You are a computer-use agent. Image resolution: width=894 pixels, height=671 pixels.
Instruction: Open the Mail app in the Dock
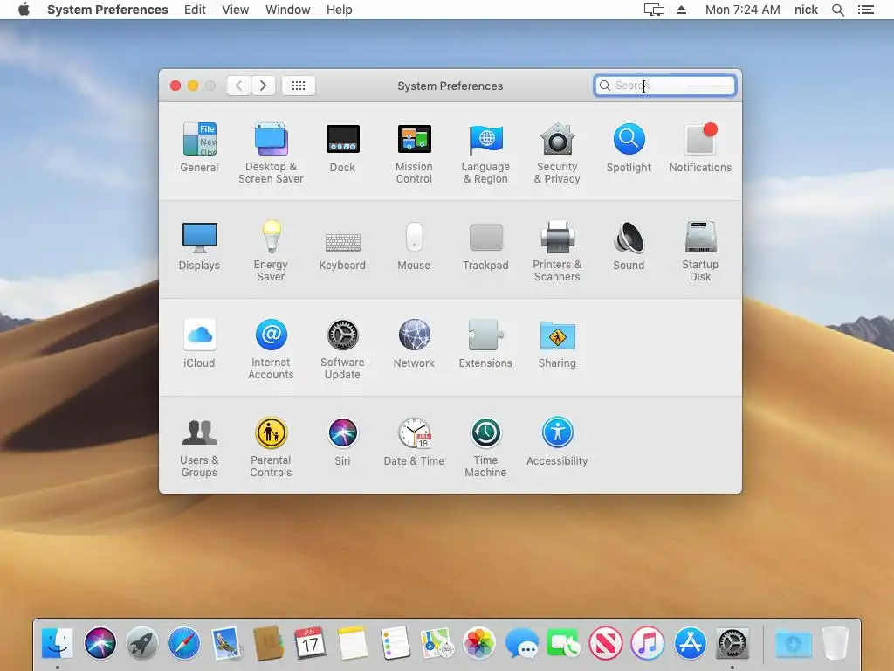227,643
